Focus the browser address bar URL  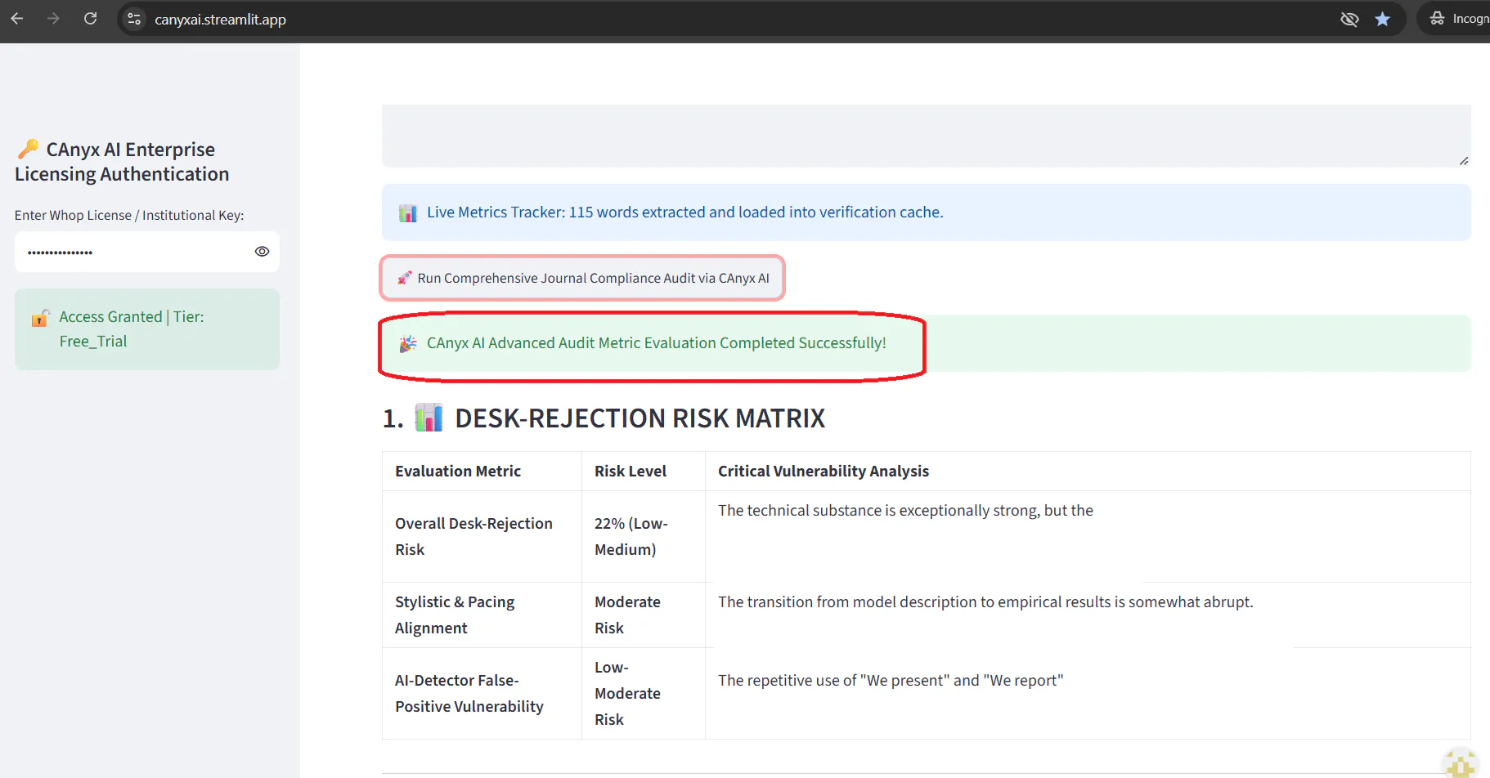(221, 20)
